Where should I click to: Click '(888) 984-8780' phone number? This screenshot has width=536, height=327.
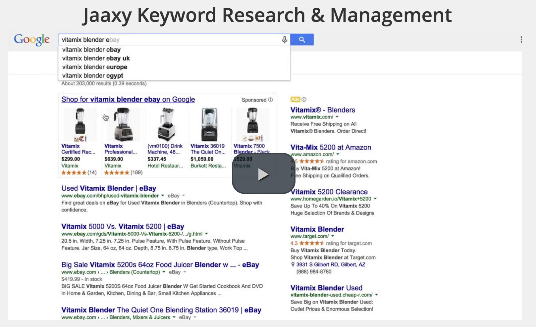(x=314, y=272)
